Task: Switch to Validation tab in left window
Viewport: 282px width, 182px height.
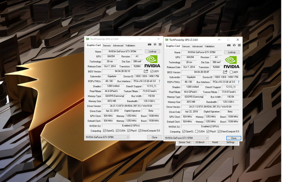Action: [x=130, y=46]
